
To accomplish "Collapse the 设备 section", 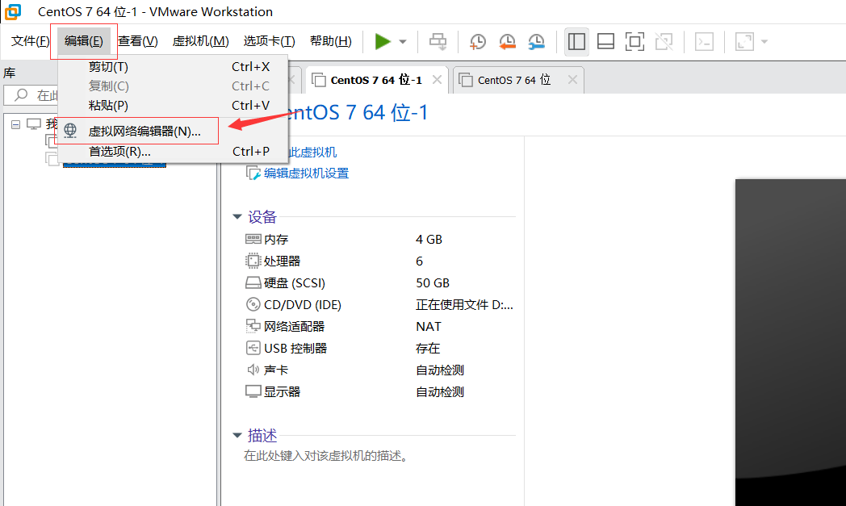I will 237,217.
